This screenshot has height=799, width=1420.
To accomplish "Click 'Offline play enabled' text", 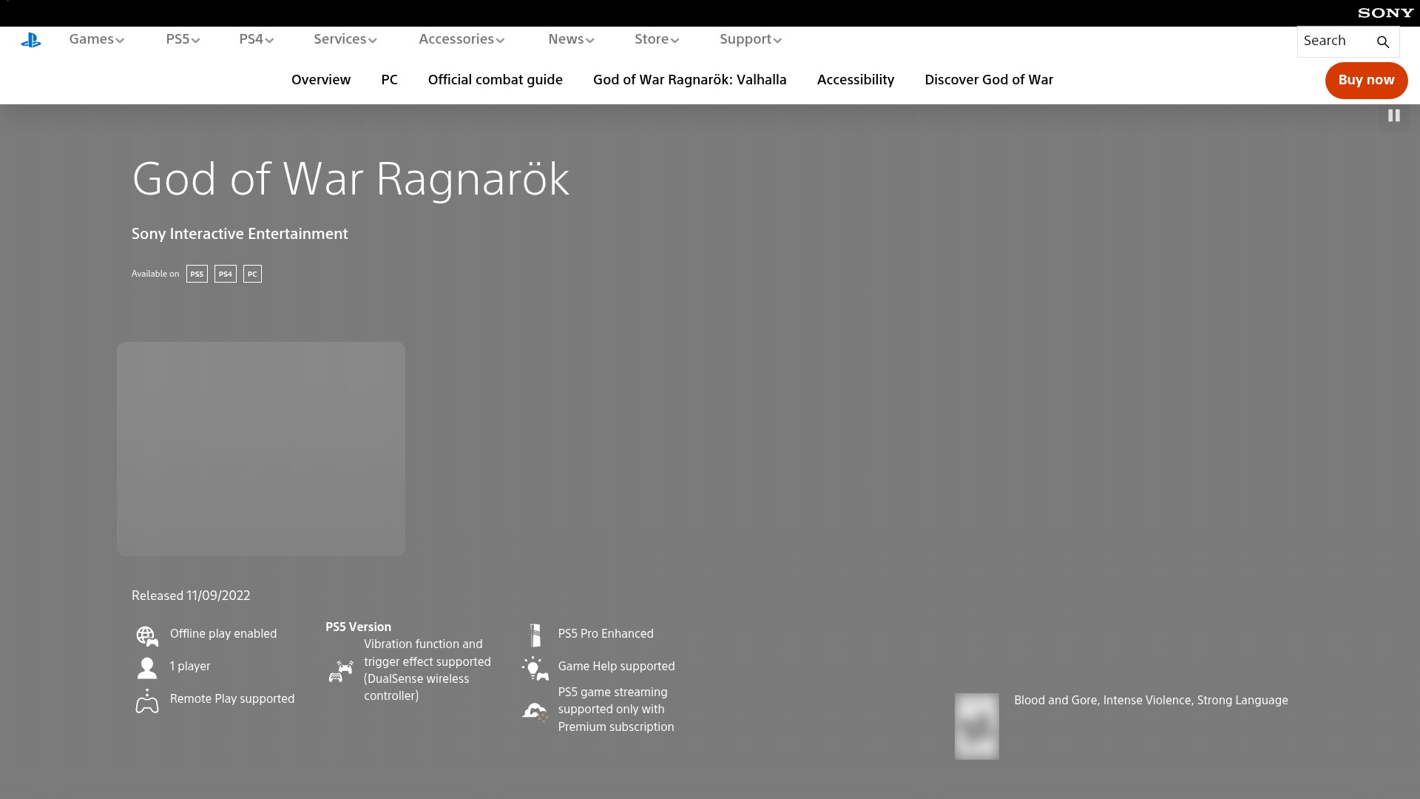I will tap(223, 634).
